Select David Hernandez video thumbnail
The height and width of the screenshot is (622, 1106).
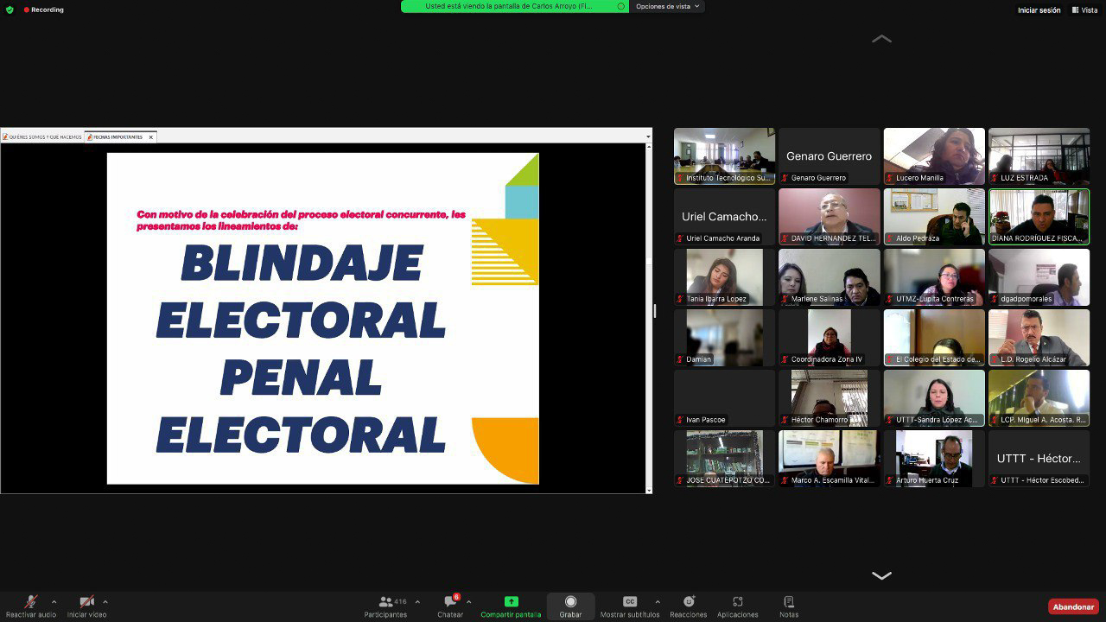[x=829, y=217]
